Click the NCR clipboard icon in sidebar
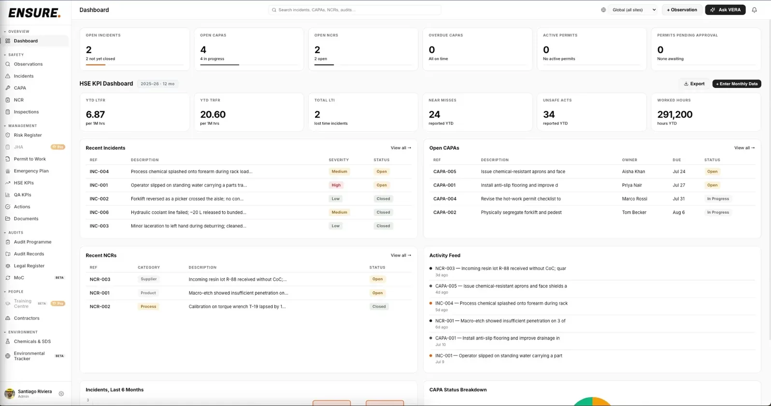The image size is (771, 406). [x=8, y=100]
